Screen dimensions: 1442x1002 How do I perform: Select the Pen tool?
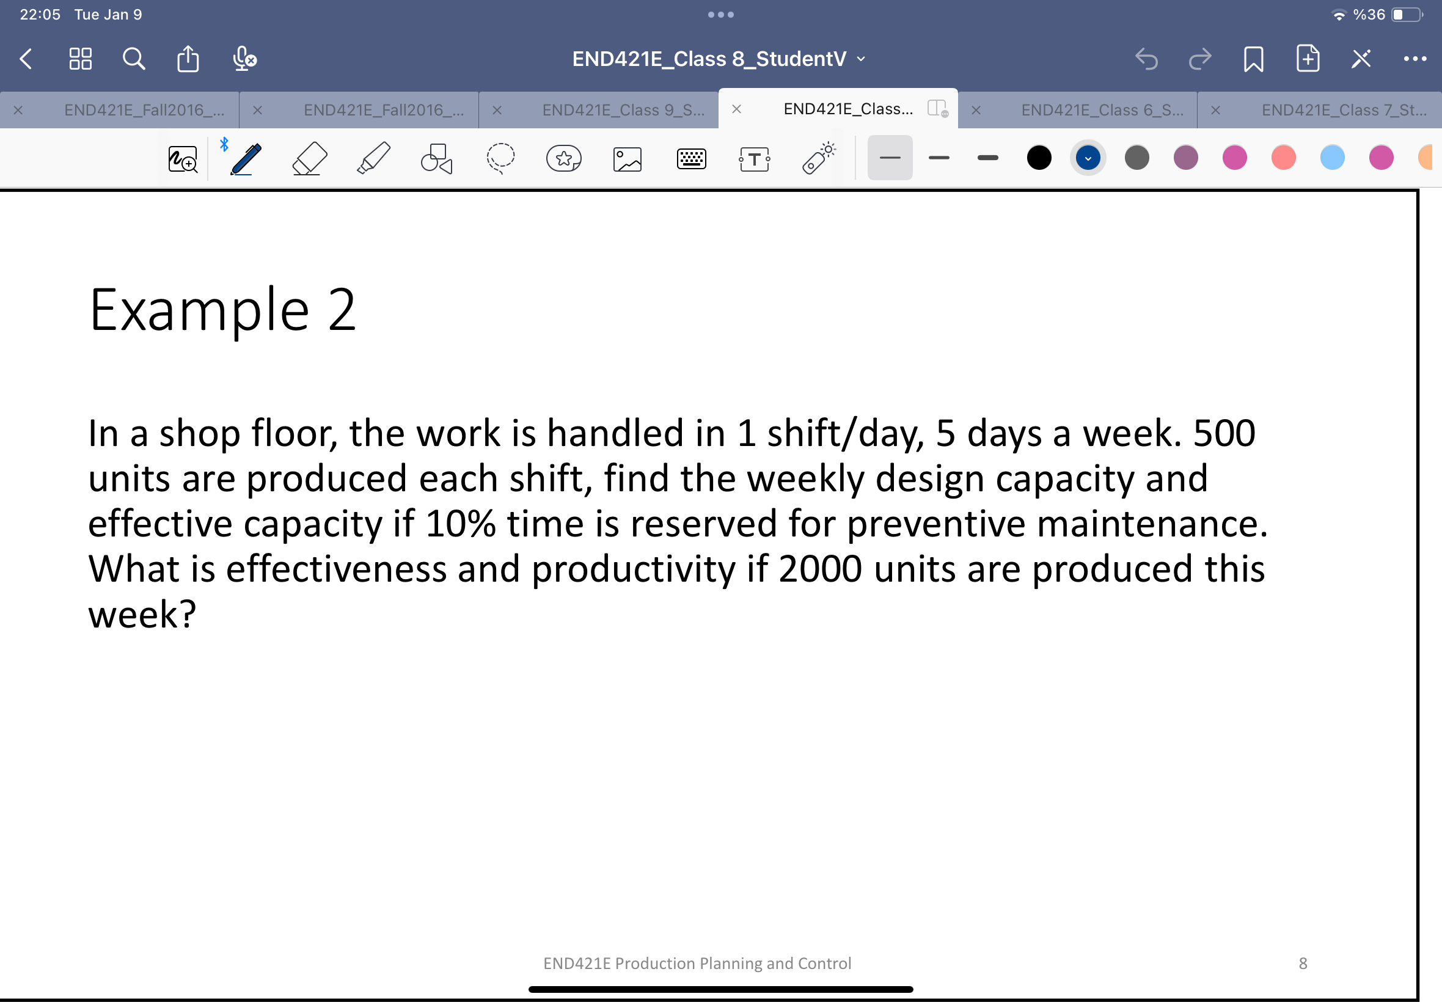[x=244, y=158]
